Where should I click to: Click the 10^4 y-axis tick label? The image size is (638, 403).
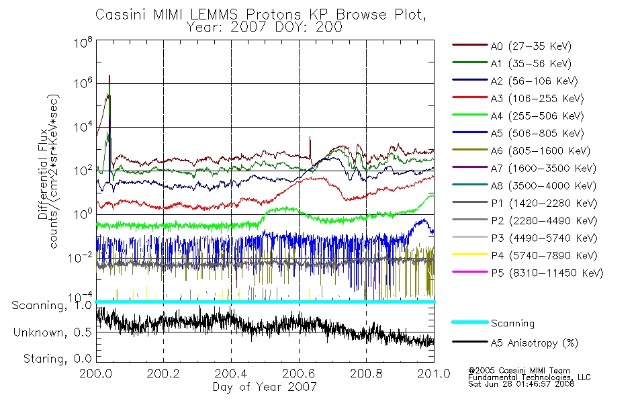[83, 127]
